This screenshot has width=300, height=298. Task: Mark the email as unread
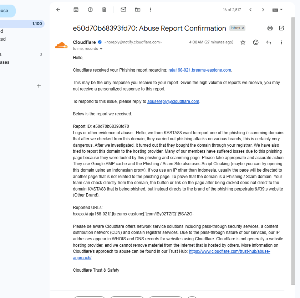click(x=123, y=9)
